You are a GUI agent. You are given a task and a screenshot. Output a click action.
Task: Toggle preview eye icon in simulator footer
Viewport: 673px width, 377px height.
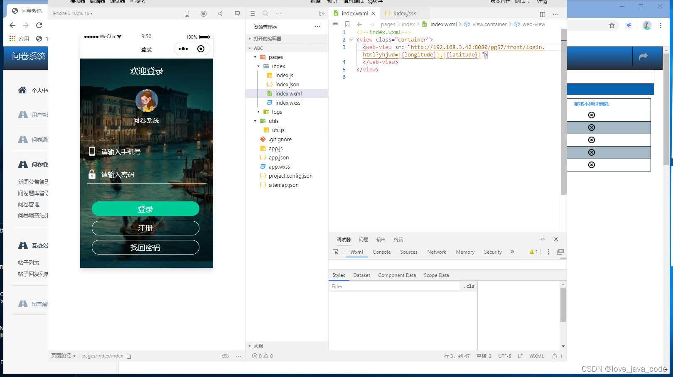(x=225, y=356)
